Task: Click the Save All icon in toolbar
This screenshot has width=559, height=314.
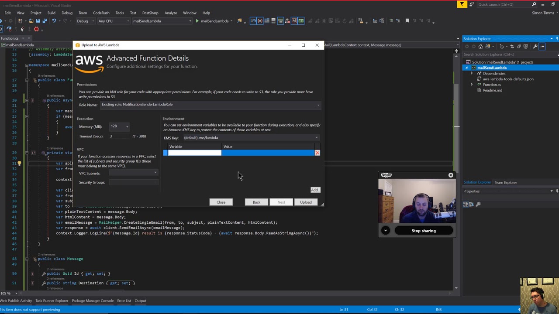Action: (45, 21)
